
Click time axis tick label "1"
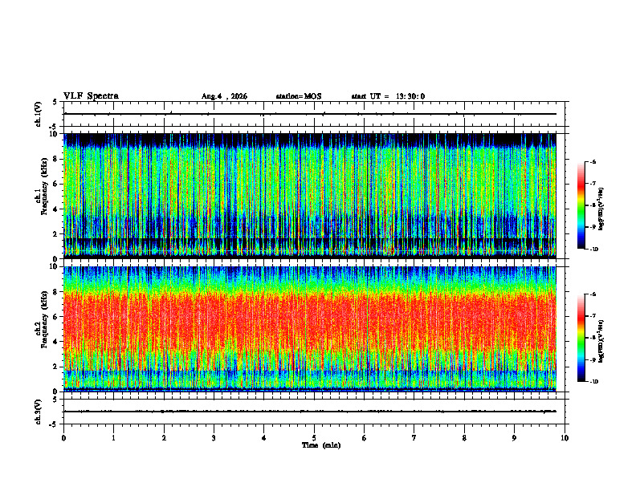coord(113,438)
